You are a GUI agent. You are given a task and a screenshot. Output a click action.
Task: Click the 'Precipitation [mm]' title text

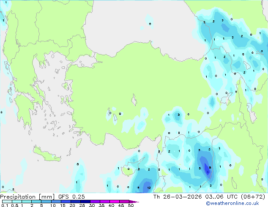[x=27, y=197]
